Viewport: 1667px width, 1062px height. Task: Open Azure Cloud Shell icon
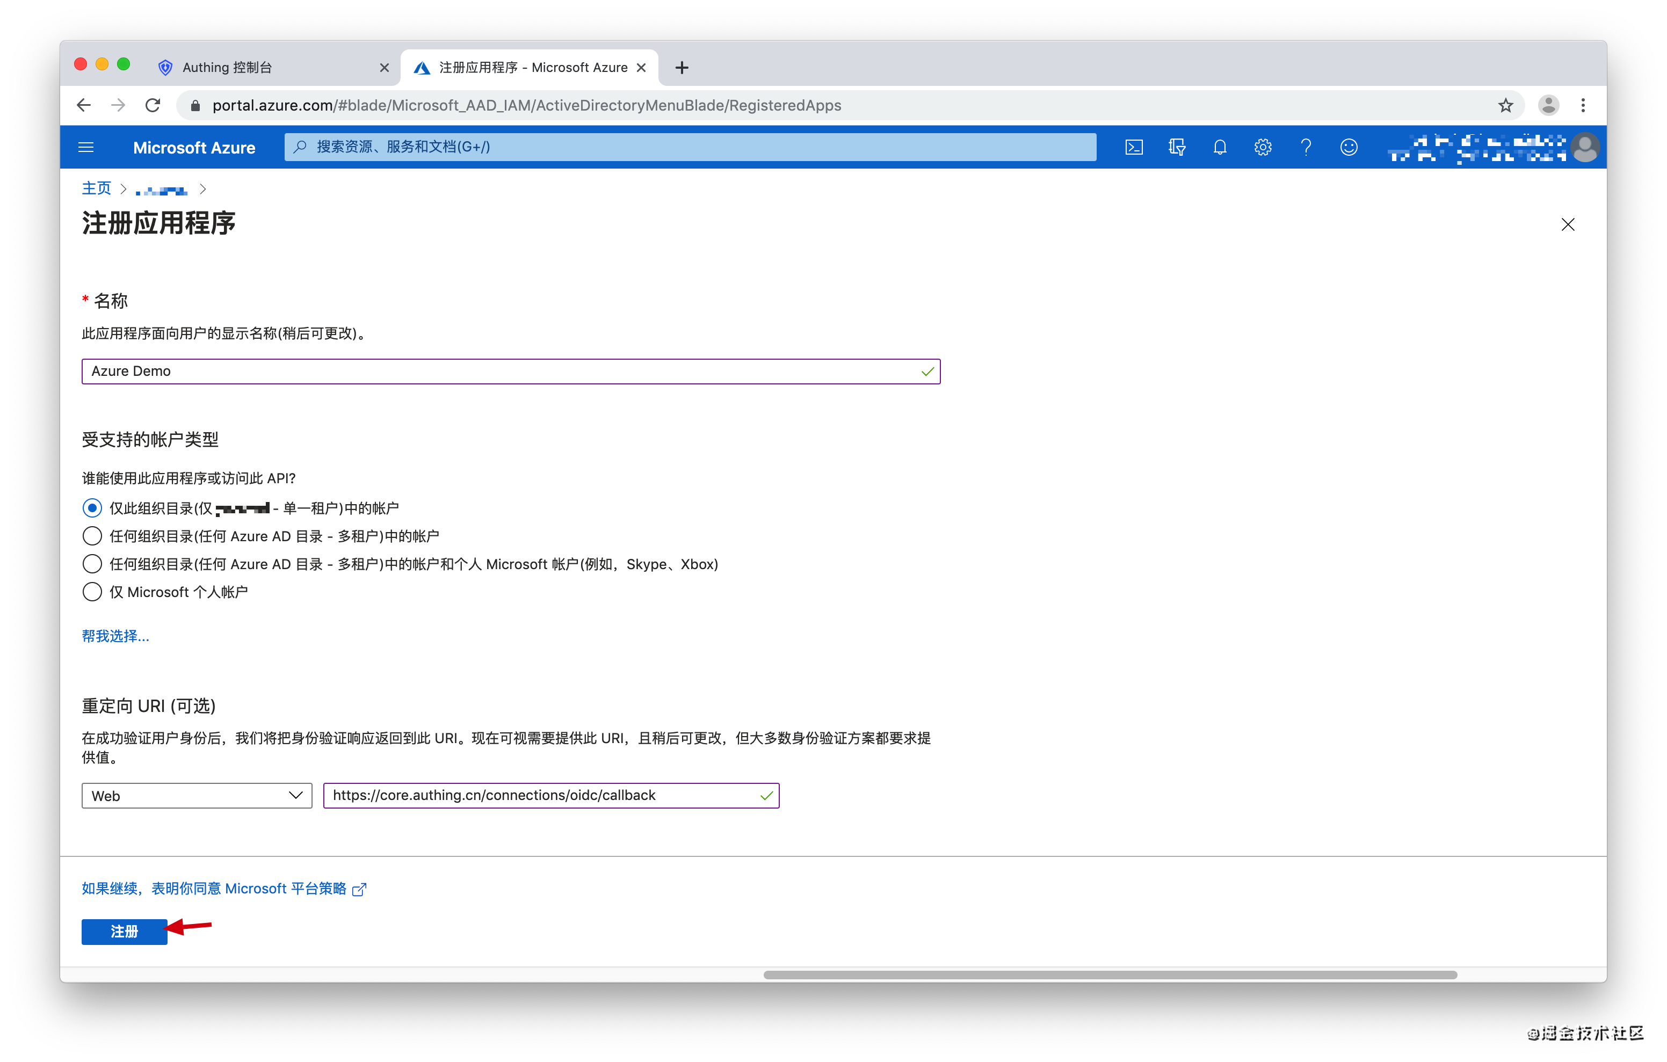1133,147
